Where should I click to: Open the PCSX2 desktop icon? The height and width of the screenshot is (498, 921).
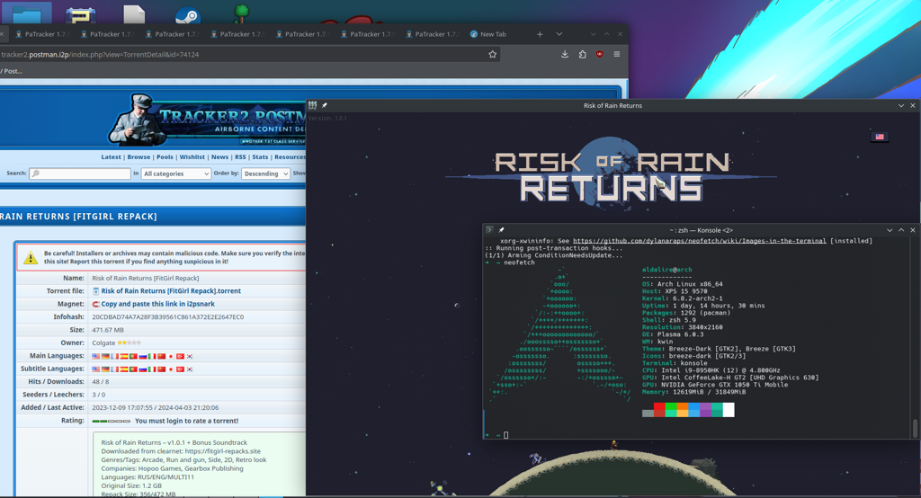(x=80, y=14)
